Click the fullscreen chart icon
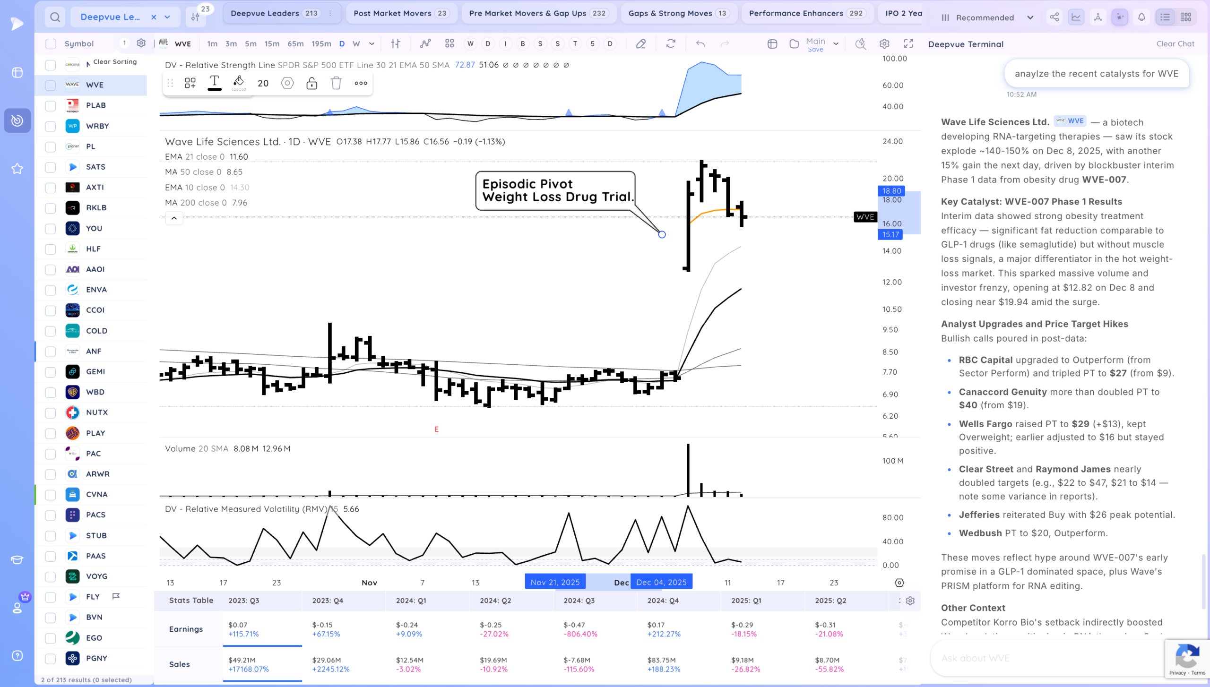The height and width of the screenshot is (687, 1210). pos(908,44)
